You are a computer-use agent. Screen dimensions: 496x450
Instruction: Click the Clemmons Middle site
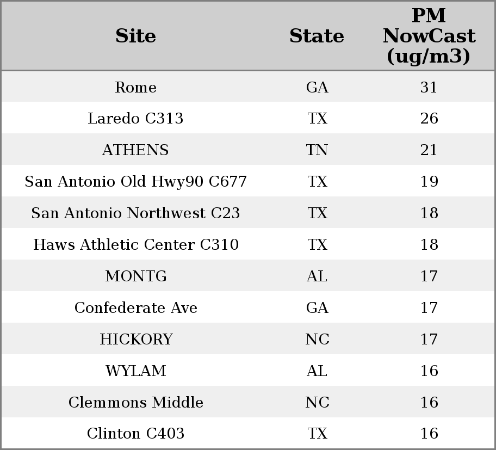click(x=136, y=402)
